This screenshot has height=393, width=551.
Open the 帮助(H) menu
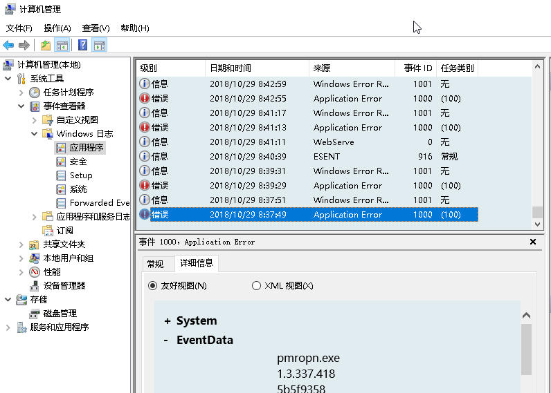click(134, 28)
